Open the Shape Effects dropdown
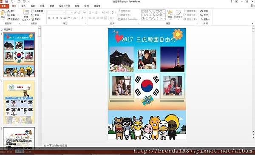Viewport: 255px width, 155px height. tap(190, 19)
